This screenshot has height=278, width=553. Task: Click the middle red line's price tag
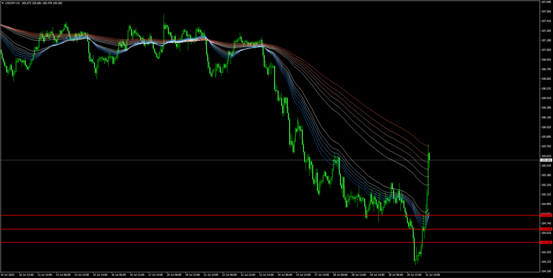pyautogui.click(x=545, y=229)
